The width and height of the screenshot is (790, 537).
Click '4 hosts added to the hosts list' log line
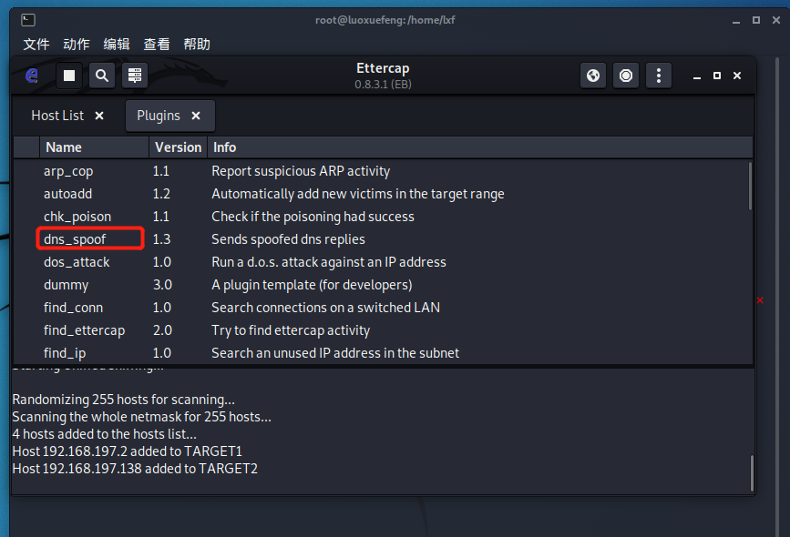(104, 434)
